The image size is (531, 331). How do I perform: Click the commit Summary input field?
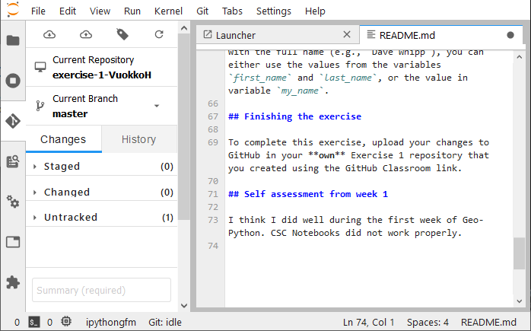tap(101, 290)
